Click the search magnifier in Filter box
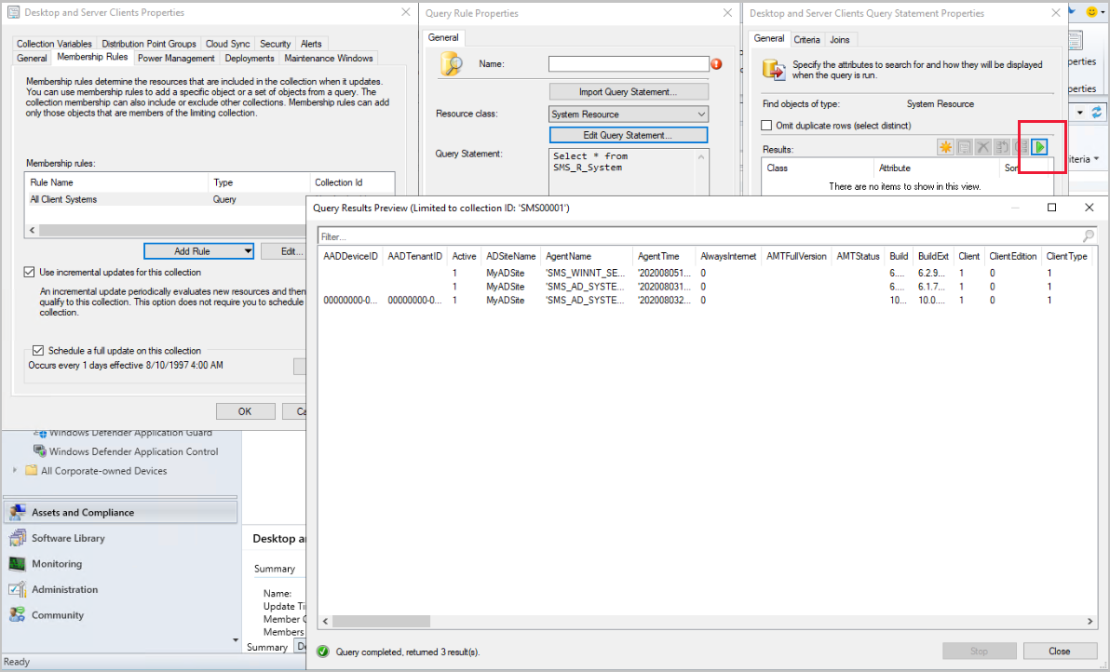 pos(1088,236)
